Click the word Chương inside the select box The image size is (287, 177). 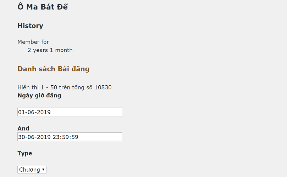click(29, 170)
